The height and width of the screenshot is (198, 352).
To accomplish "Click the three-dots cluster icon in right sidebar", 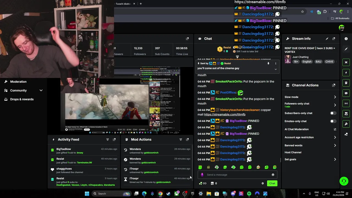I will [x=346, y=134].
